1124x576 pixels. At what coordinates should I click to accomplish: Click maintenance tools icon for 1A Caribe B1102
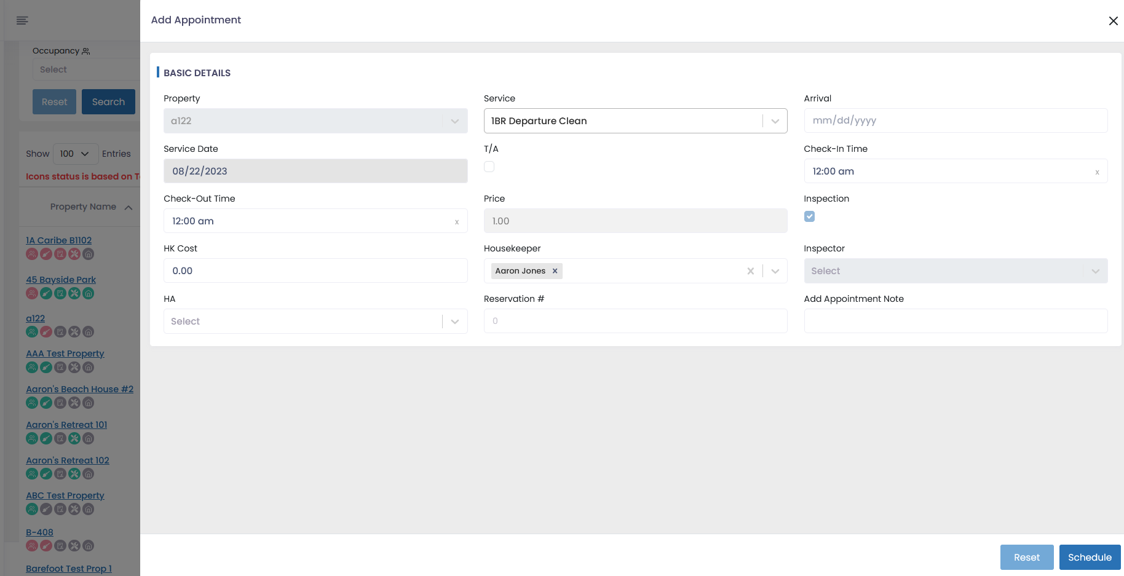click(x=74, y=254)
